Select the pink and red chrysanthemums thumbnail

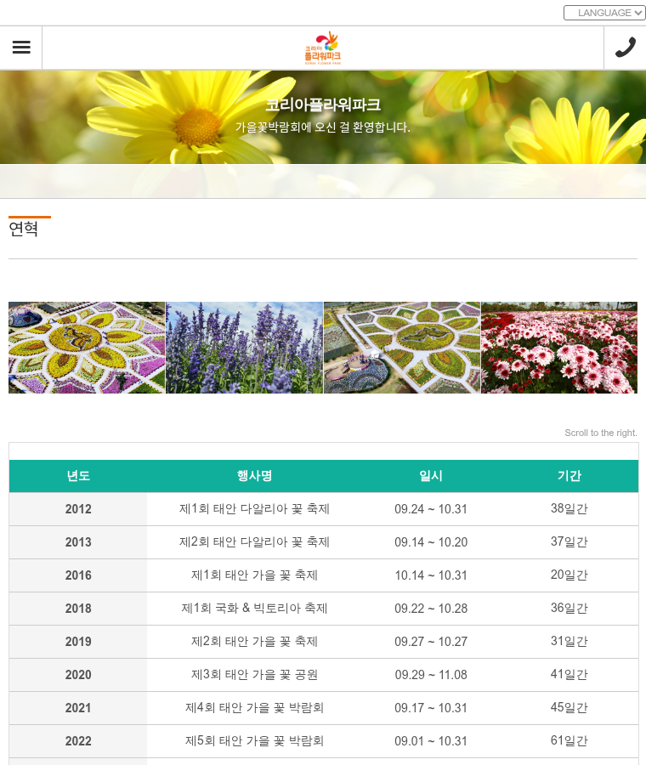[559, 348]
